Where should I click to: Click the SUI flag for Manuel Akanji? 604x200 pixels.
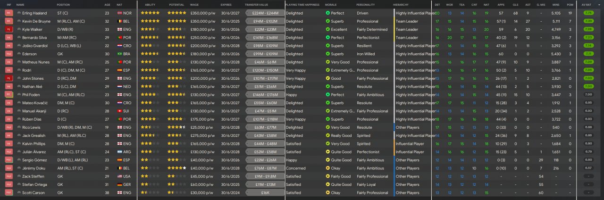coord(119,111)
